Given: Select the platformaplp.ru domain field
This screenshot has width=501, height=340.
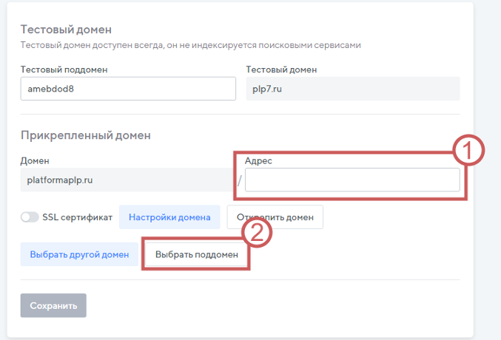Looking at the screenshot, I should pos(126,180).
